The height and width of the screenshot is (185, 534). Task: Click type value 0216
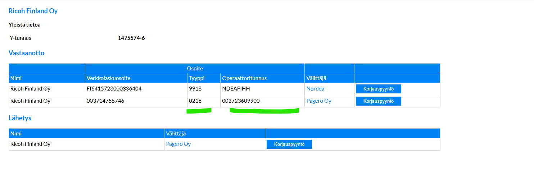pyautogui.click(x=195, y=101)
